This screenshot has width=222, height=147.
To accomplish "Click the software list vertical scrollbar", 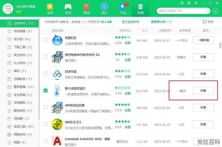I will pyautogui.click(x=220, y=45).
